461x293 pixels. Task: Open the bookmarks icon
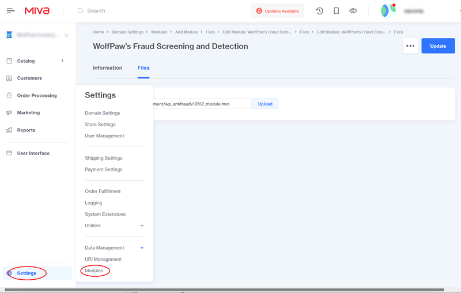coord(337,11)
